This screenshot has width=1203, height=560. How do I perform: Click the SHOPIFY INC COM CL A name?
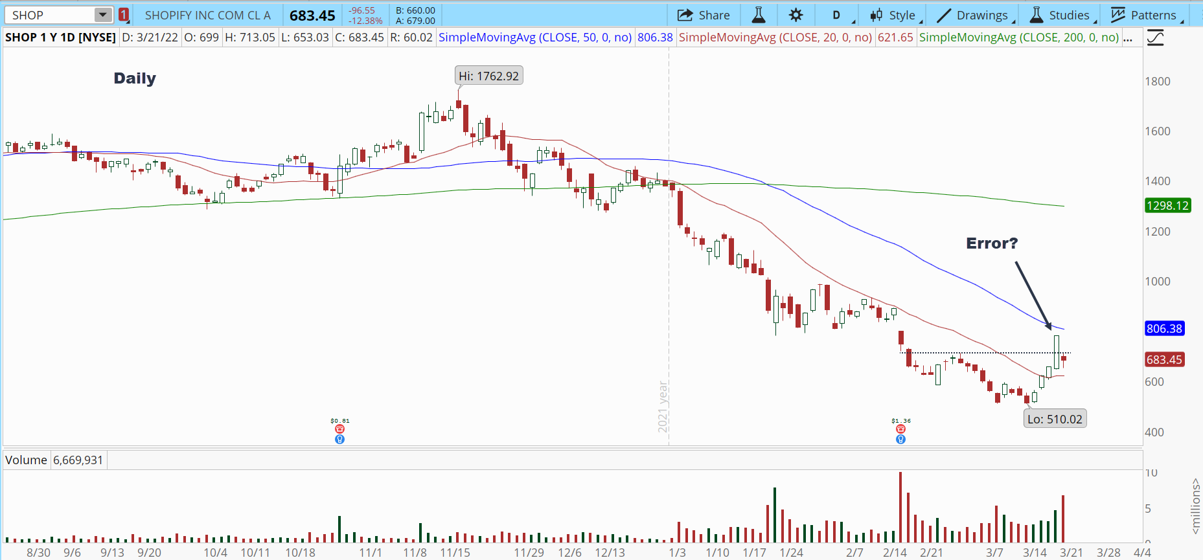pyautogui.click(x=208, y=15)
